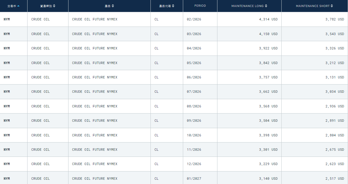Image resolution: width=348 pixels, height=184 pixels.
Task: Select the 07/2026 period cell
Action: [194, 92]
